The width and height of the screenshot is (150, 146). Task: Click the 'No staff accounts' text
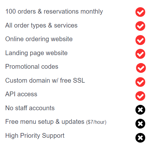(x=30, y=108)
